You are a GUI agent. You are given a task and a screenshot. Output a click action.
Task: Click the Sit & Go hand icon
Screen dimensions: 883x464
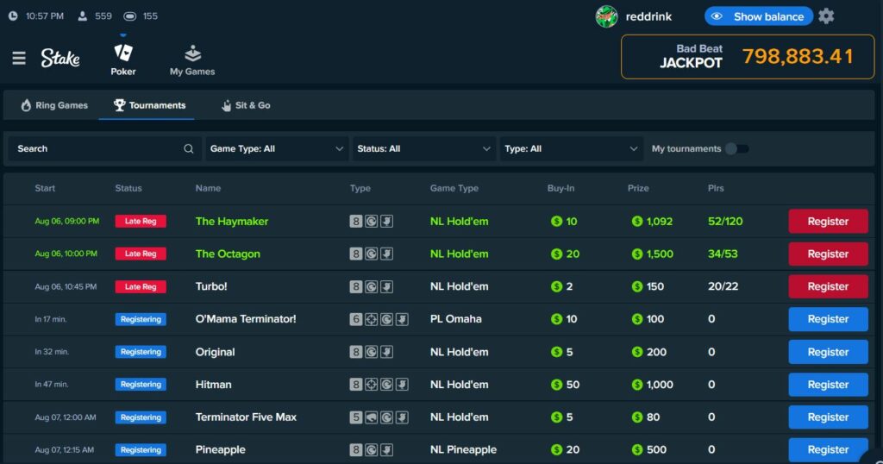click(227, 105)
